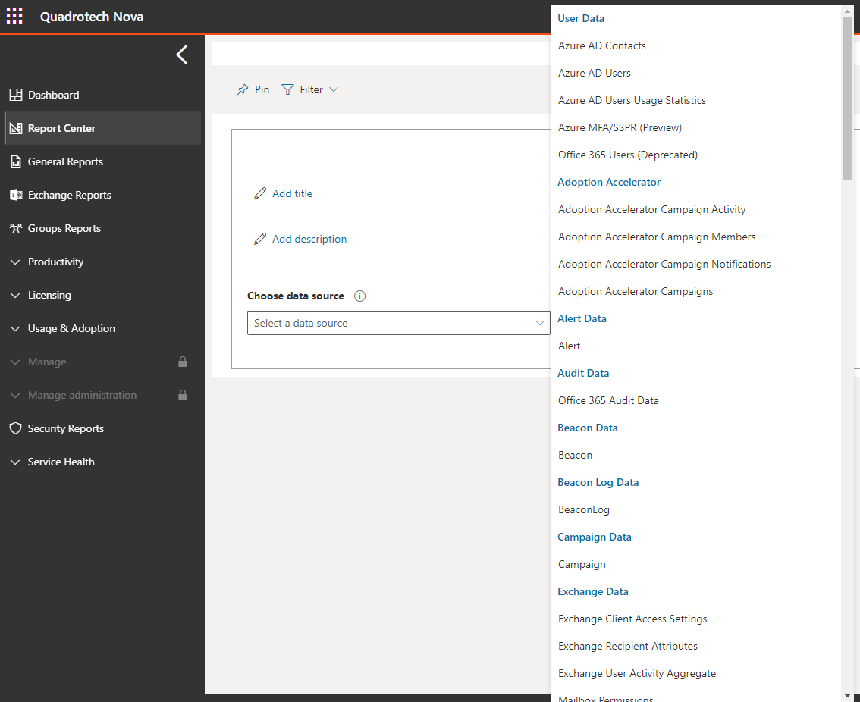
Task: Select Report Center in sidebar
Action: click(x=102, y=128)
